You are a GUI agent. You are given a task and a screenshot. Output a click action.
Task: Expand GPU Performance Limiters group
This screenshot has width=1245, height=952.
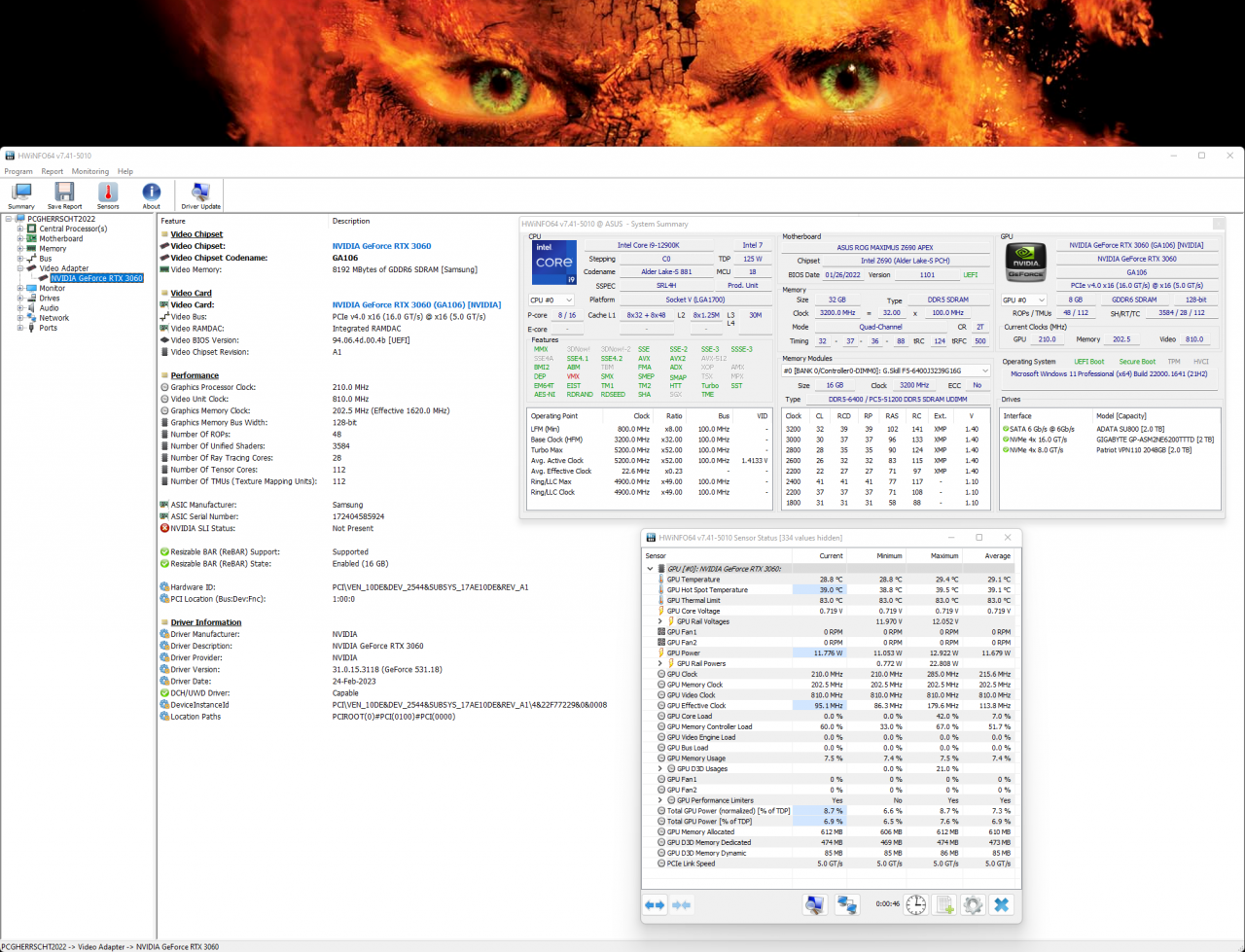[660, 800]
